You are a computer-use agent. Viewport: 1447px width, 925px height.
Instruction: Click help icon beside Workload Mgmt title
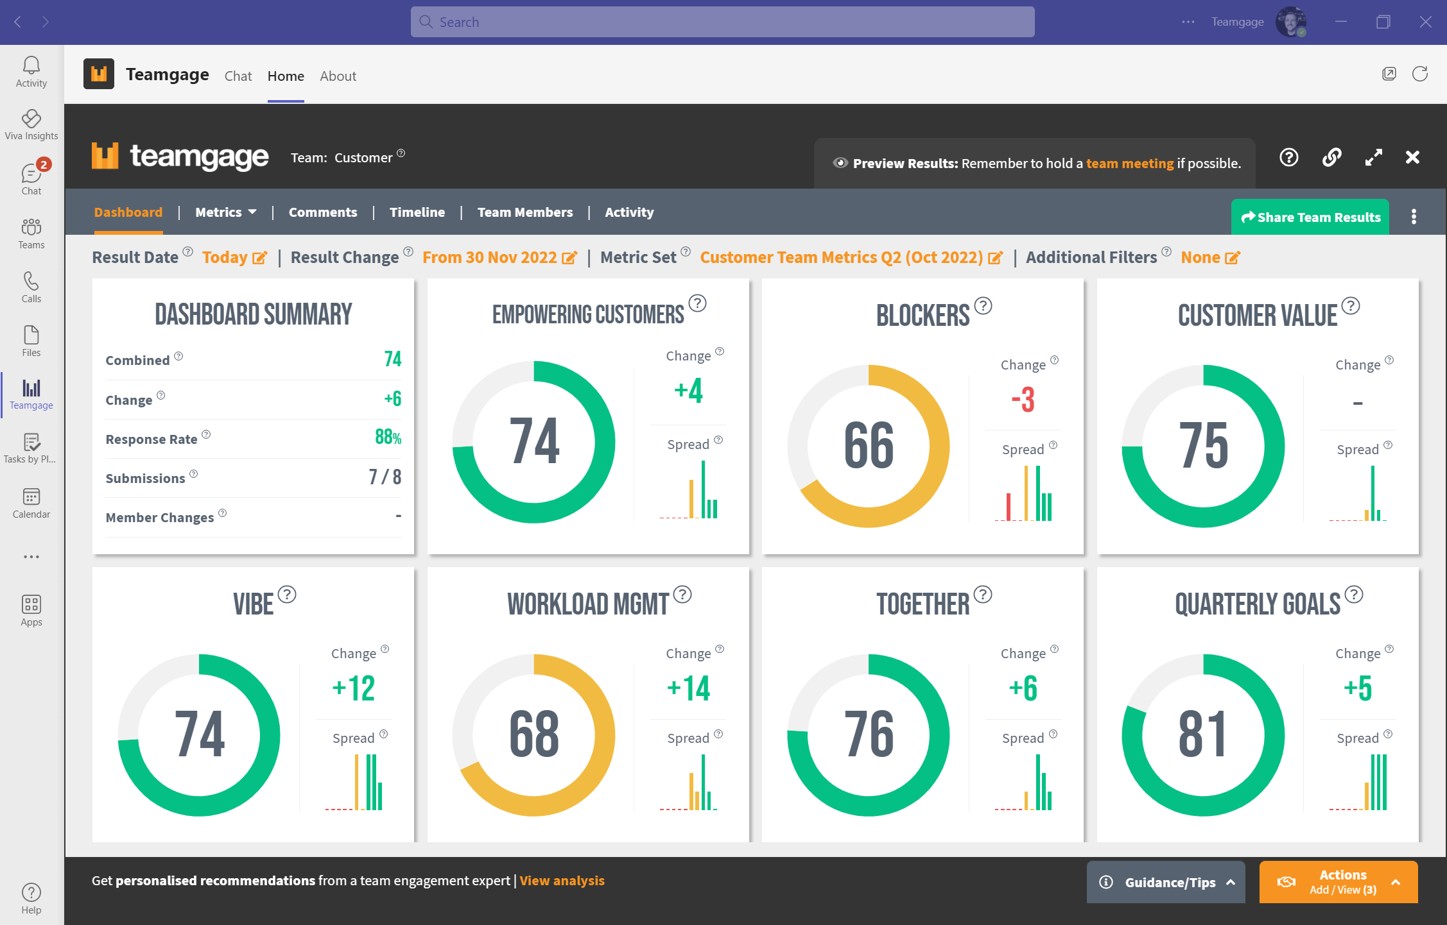pos(682,595)
